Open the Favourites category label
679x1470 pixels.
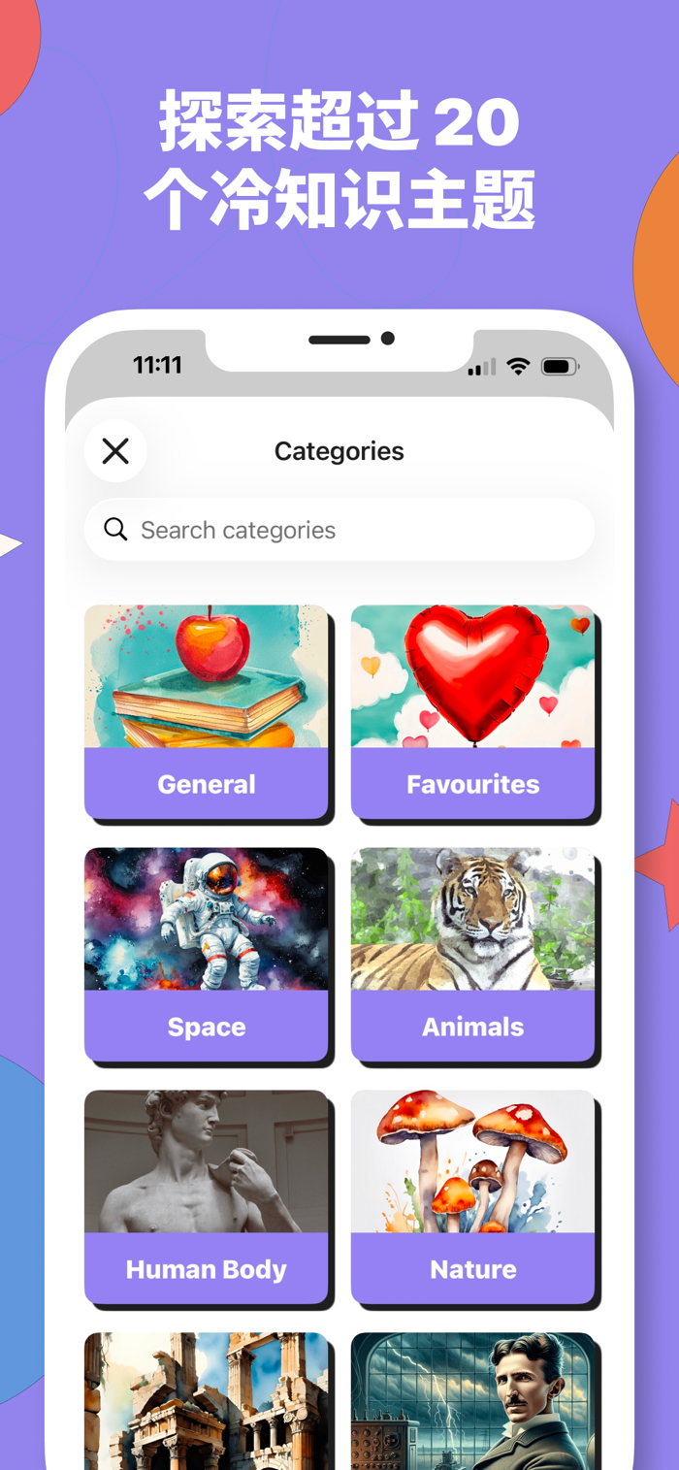pos(472,784)
